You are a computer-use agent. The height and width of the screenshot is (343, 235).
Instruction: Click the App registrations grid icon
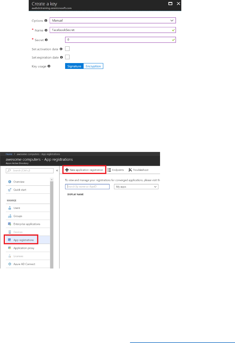pyautogui.click(x=10, y=240)
